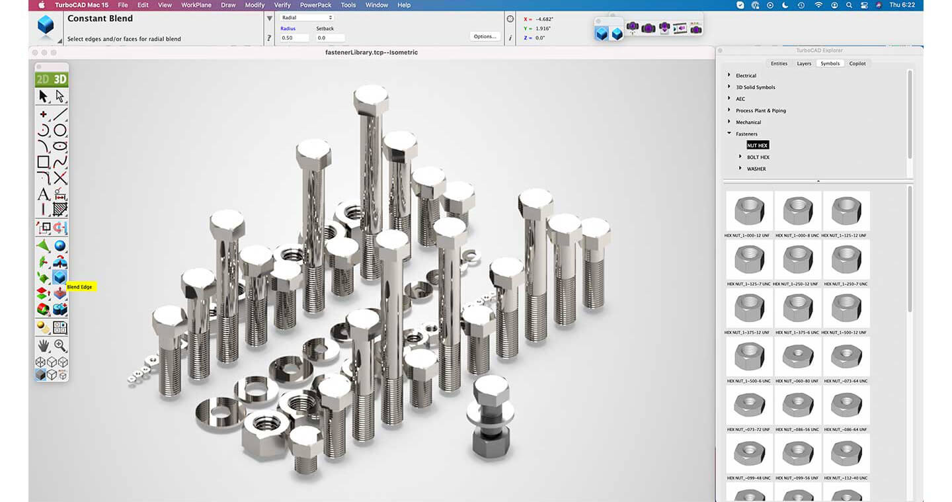Viewport: 952px width, 502px height.
Task: Expand the WASHER subfolder
Action: [740, 169]
